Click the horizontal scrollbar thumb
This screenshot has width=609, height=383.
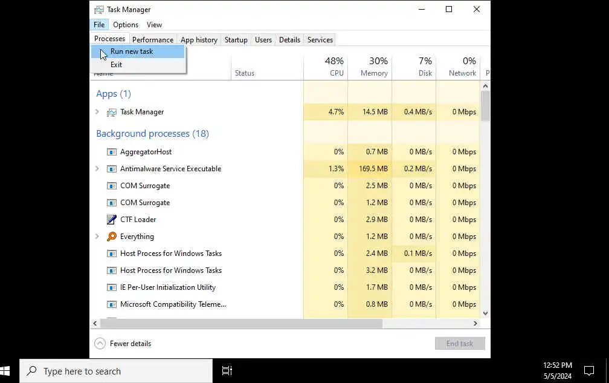tap(241, 324)
